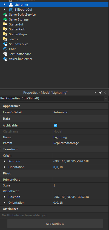The width and height of the screenshot is (109, 230).
Task: Click the Filter Properties search field
Action: 52,98
